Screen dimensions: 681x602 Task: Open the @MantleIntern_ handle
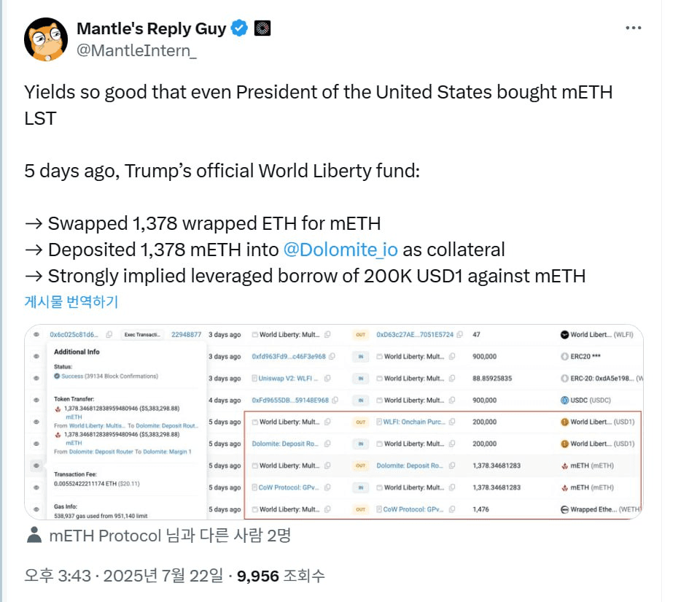136,50
